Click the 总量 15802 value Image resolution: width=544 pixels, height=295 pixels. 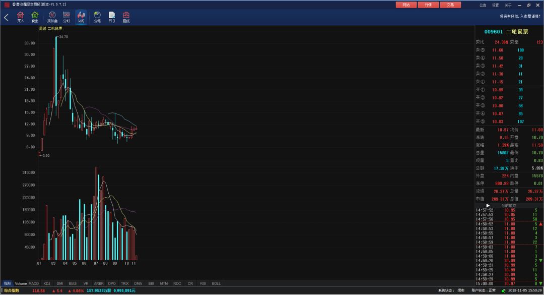[x=503, y=153]
